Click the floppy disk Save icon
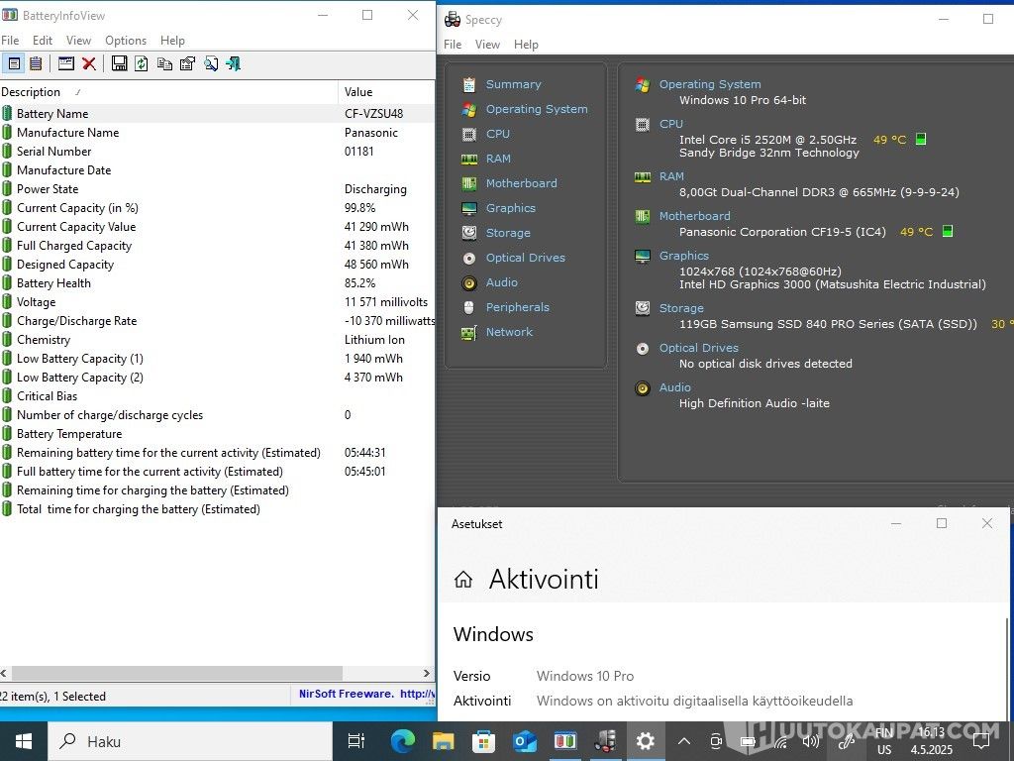Image resolution: width=1014 pixels, height=761 pixels. pos(119,63)
